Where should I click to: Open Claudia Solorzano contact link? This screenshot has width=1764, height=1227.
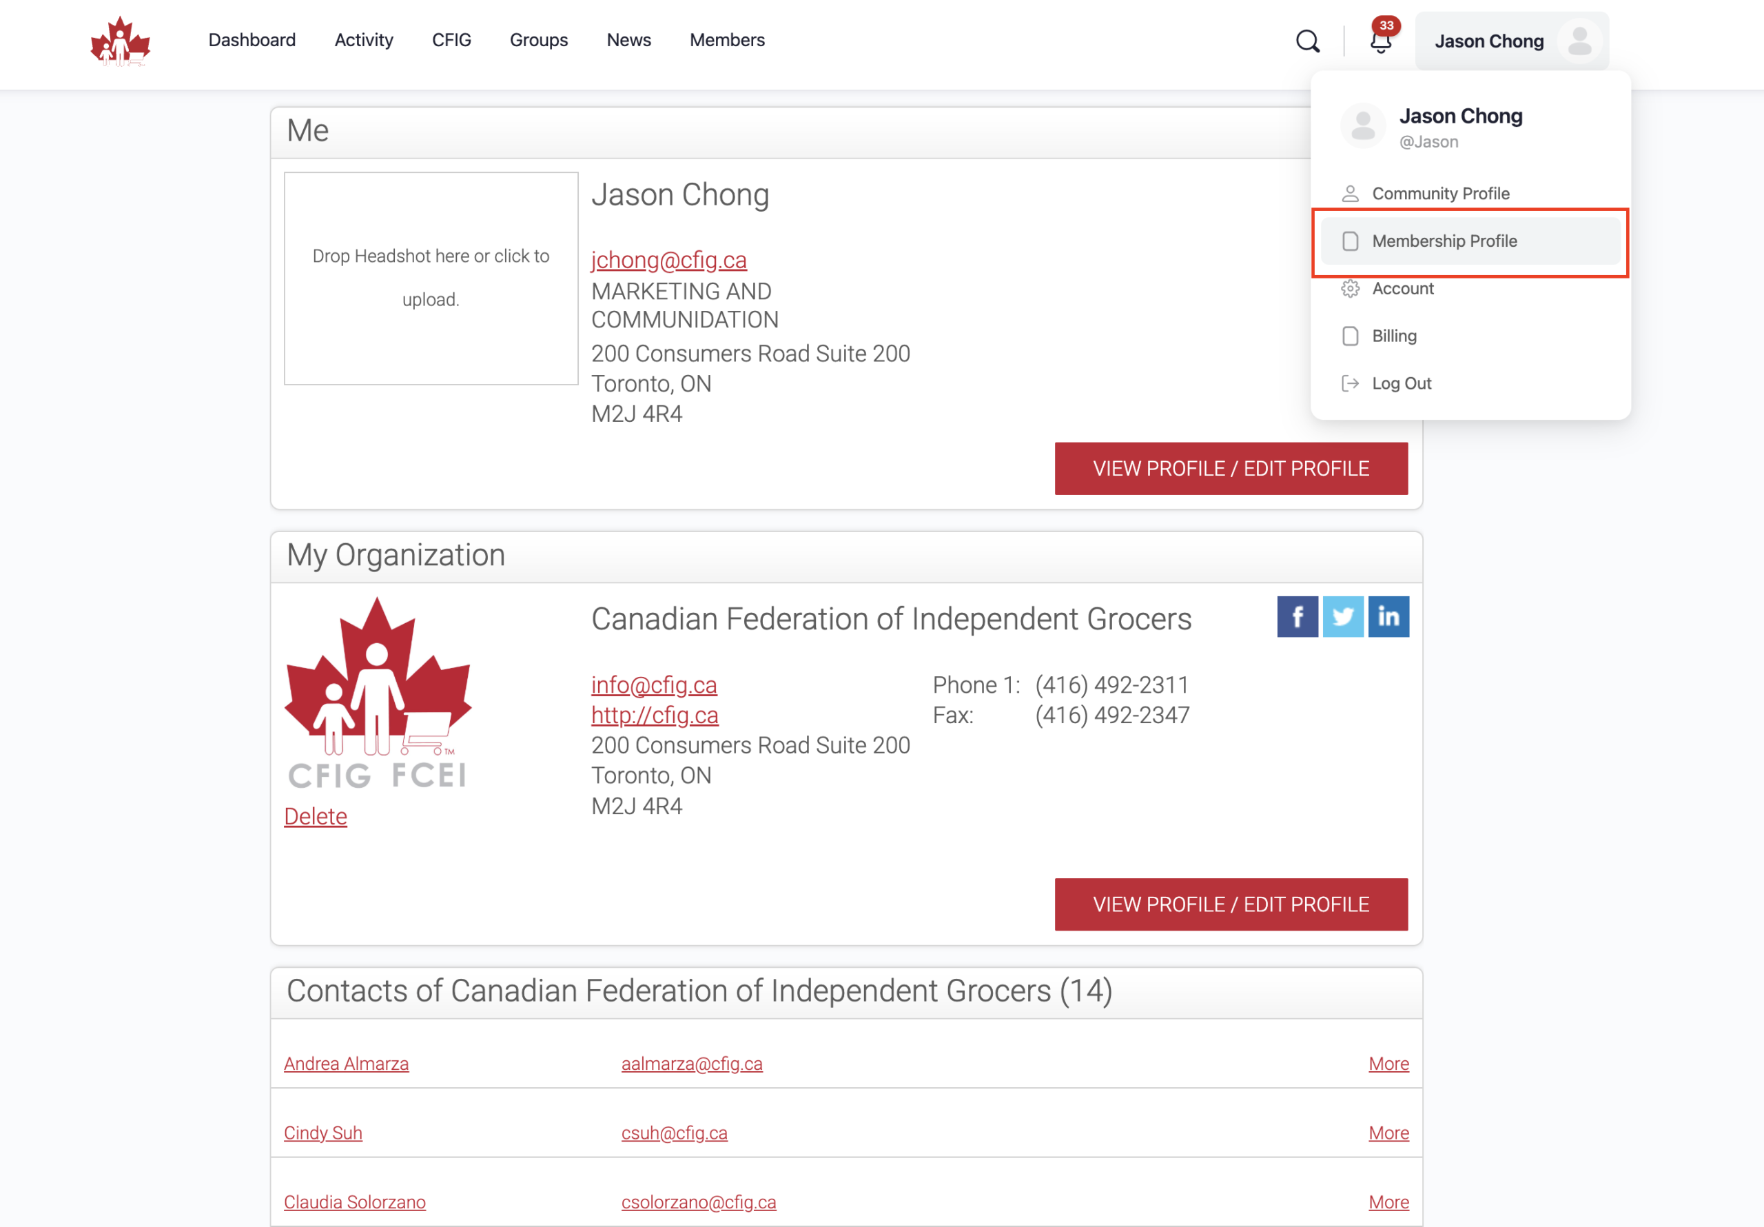click(355, 1201)
